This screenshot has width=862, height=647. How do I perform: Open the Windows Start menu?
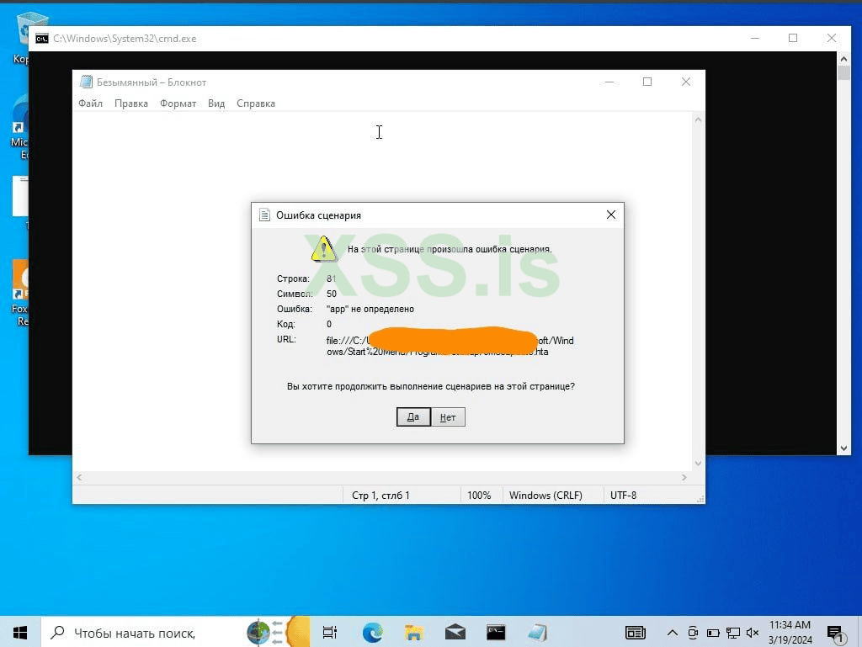coord(20,633)
